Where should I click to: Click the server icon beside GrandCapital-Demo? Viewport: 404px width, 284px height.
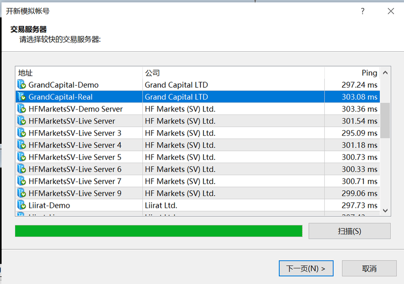pyautogui.click(x=22, y=84)
